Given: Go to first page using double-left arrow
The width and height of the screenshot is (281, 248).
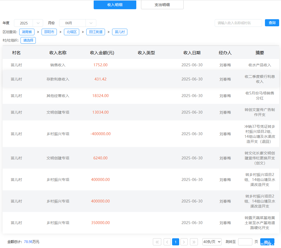Looking at the screenshot, I should 157,242.
